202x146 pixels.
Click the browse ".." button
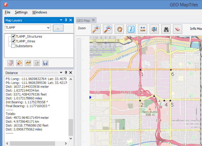(58, 28)
